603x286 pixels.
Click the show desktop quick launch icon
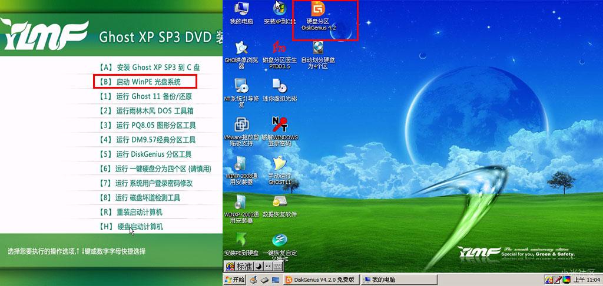pos(276,280)
